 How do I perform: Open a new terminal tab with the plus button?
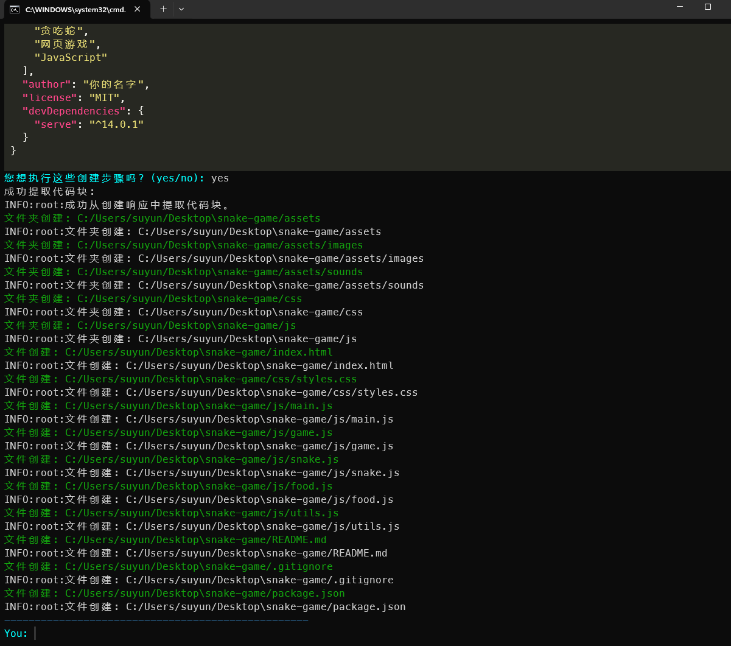(x=163, y=9)
